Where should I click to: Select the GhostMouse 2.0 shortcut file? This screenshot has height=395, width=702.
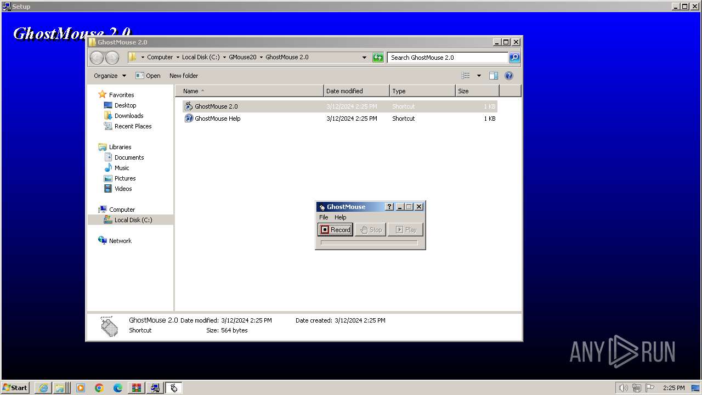point(339,106)
